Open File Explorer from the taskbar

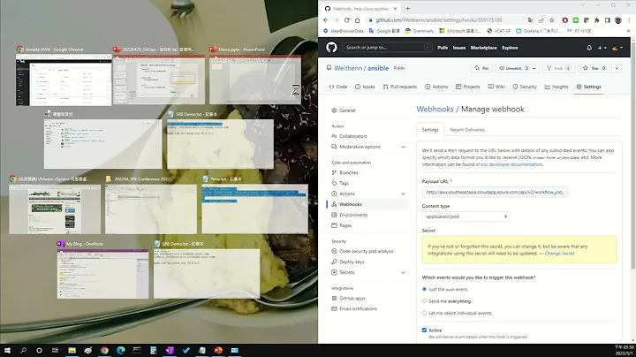[x=72, y=350]
